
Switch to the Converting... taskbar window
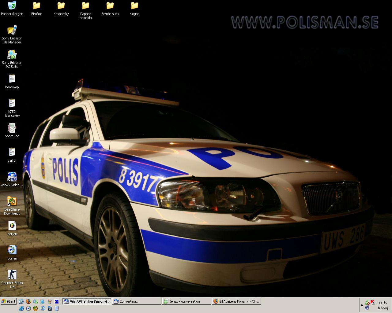click(137, 301)
